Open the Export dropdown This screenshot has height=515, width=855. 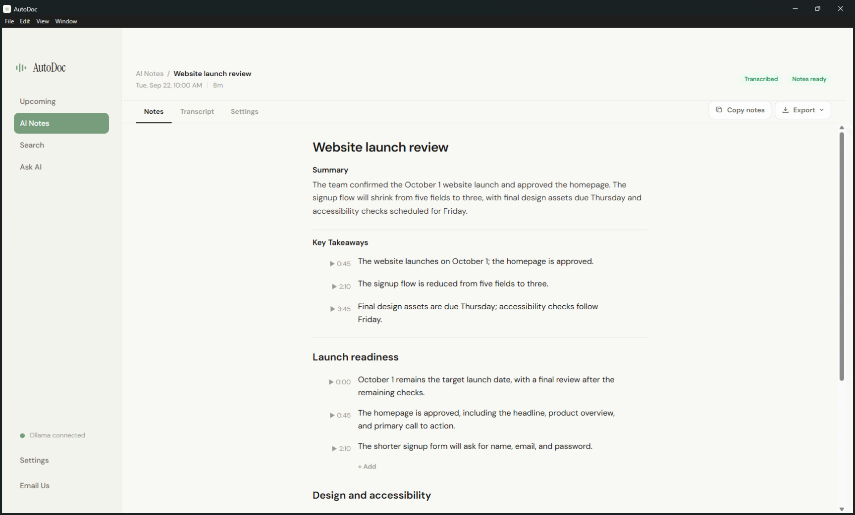tap(803, 110)
